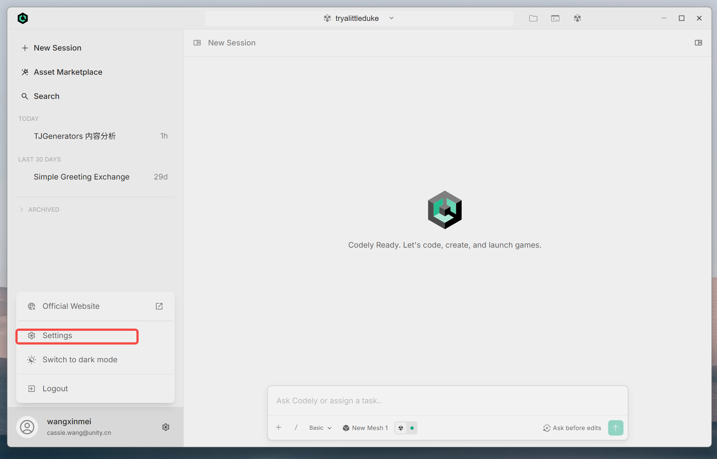Toggle the right side panel icon

[x=698, y=43]
